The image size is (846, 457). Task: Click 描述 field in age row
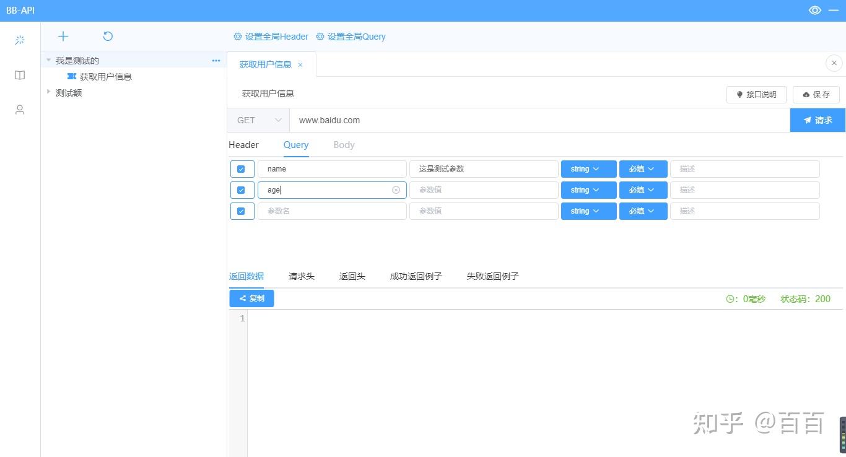pyautogui.click(x=744, y=190)
